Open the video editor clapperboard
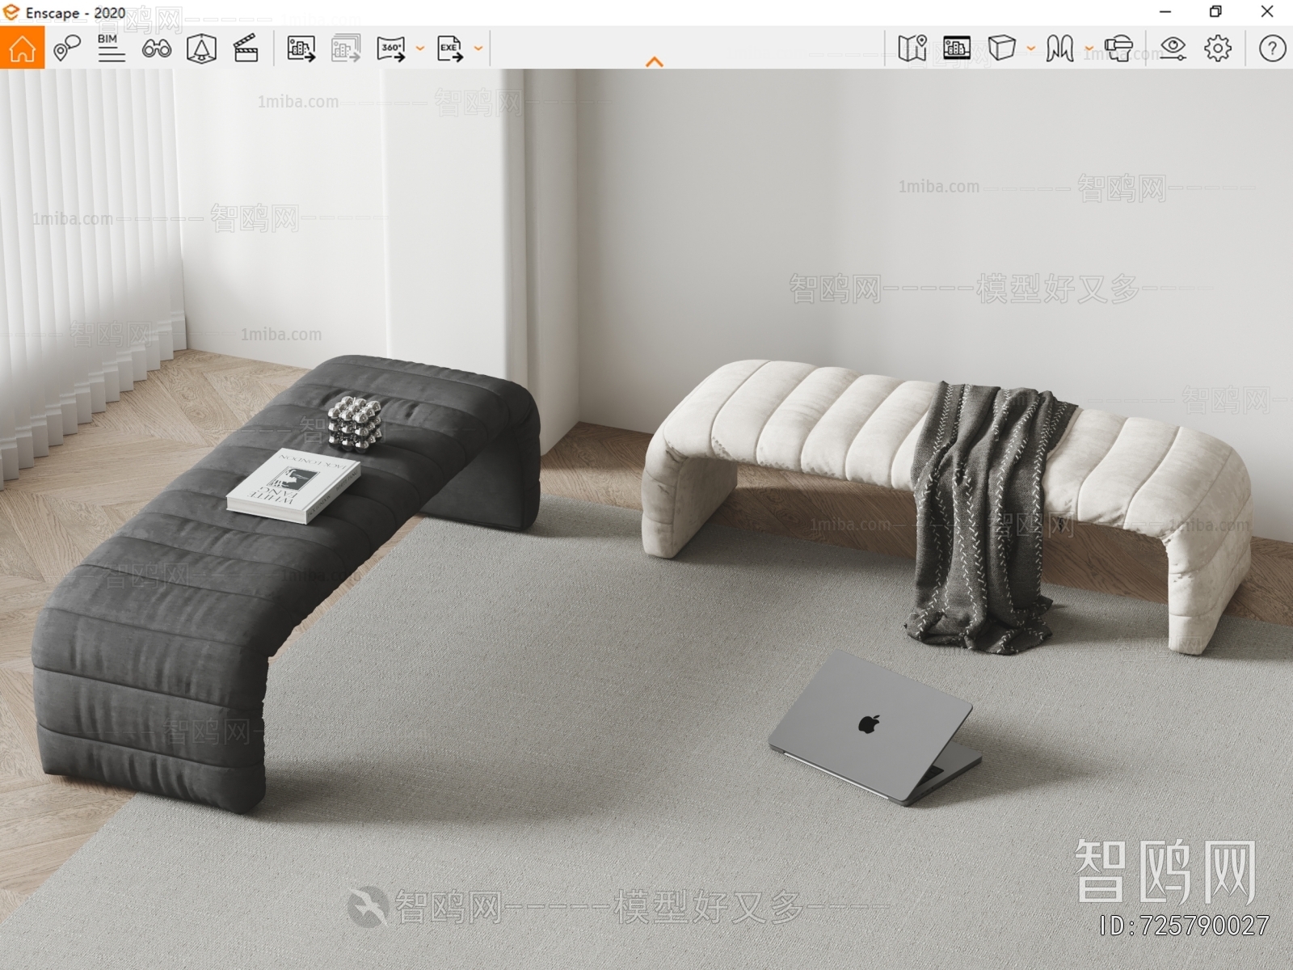 pyautogui.click(x=246, y=48)
